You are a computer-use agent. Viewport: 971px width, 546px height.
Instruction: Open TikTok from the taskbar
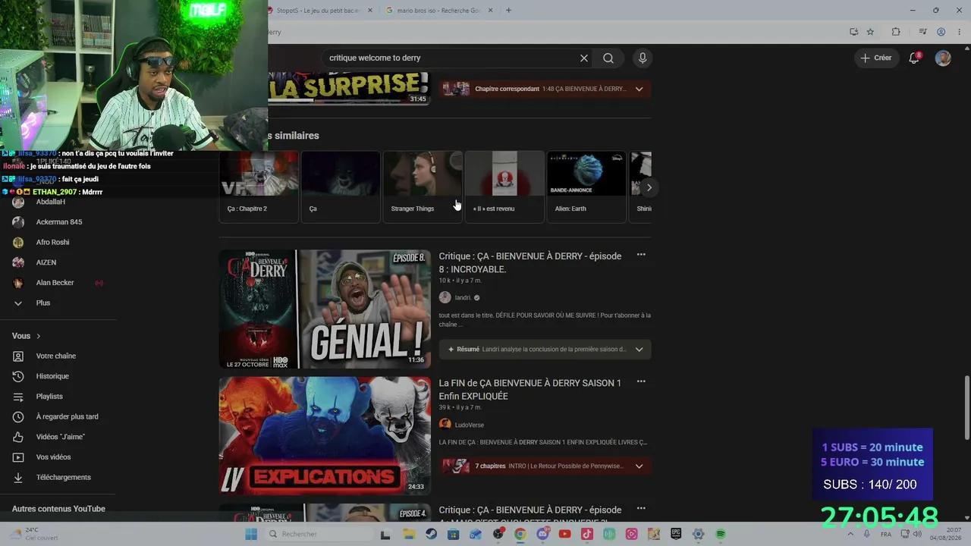pos(587,534)
